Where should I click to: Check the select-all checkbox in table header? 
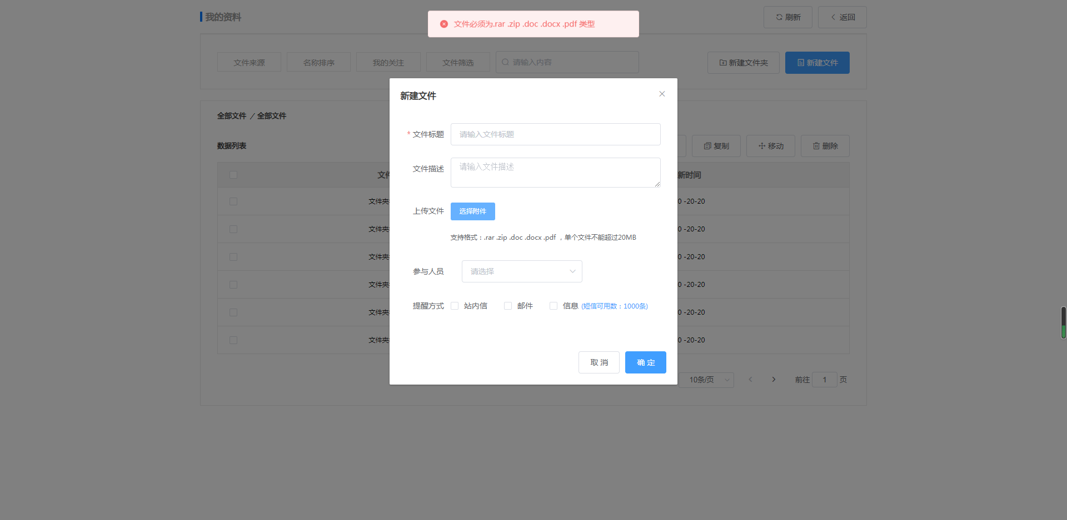[233, 174]
